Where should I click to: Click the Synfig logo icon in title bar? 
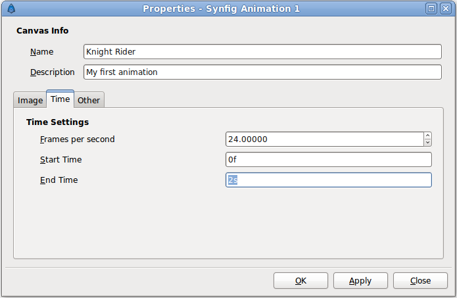(x=11, y=9)
